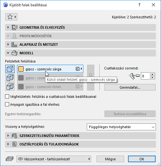The image size is (161, 166).
Task: Click texture icon on gipsz - szemcsés sárga
Action: pyautogui.click(x=78, y=69)
